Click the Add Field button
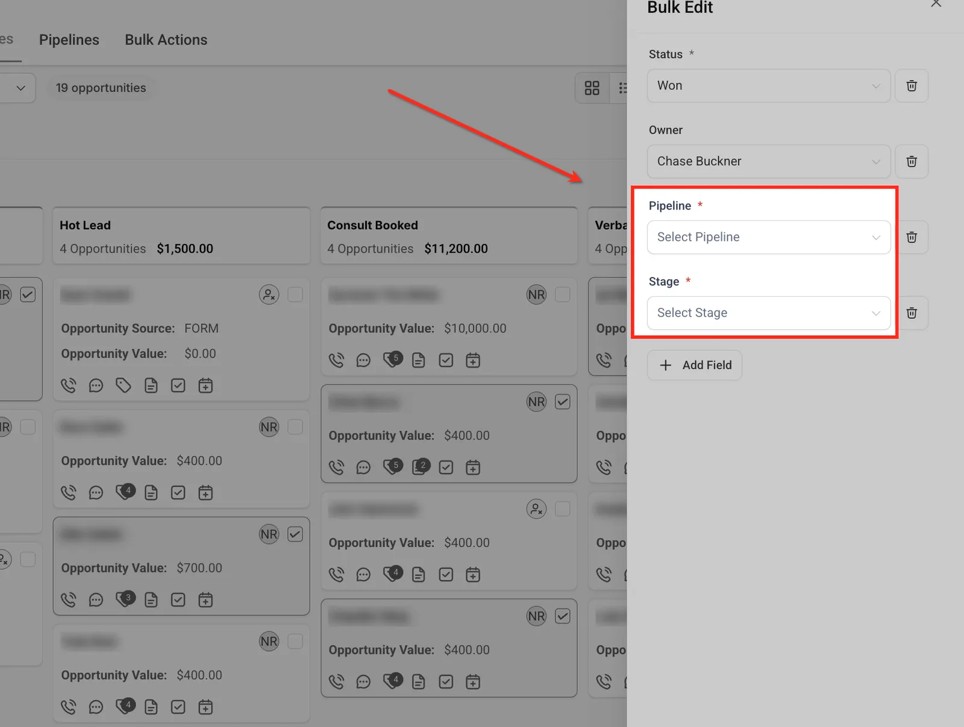 [x=695, y=365]
